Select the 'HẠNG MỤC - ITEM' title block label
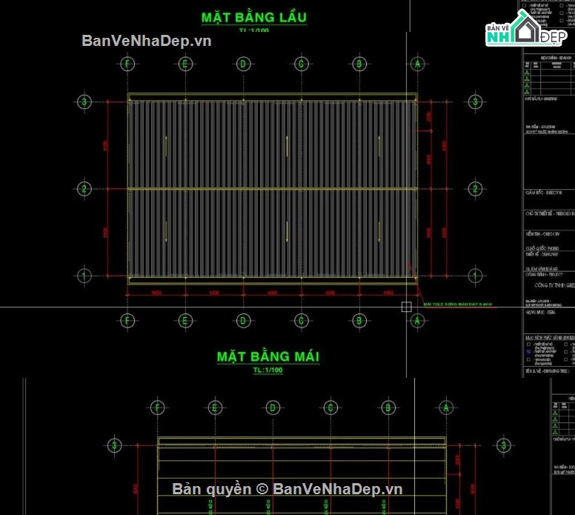The width and height of the screenshot is (575, 515). [540, 312]
